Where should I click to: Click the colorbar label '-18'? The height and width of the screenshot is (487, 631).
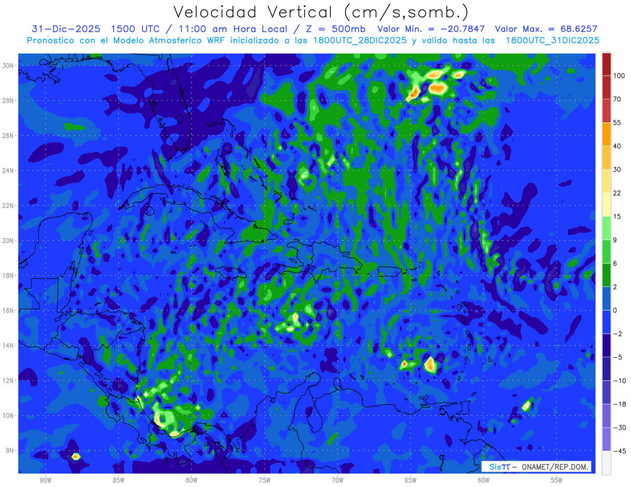pyautogui.click(x=619, y=404)
